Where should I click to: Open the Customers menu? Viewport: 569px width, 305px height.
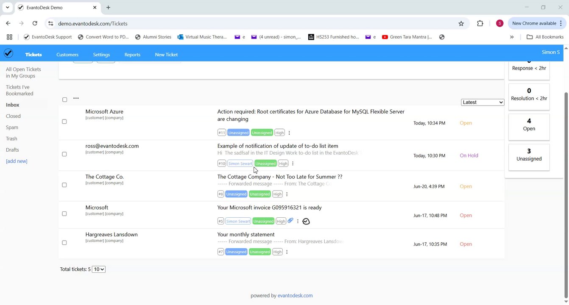tap(67, 55)
